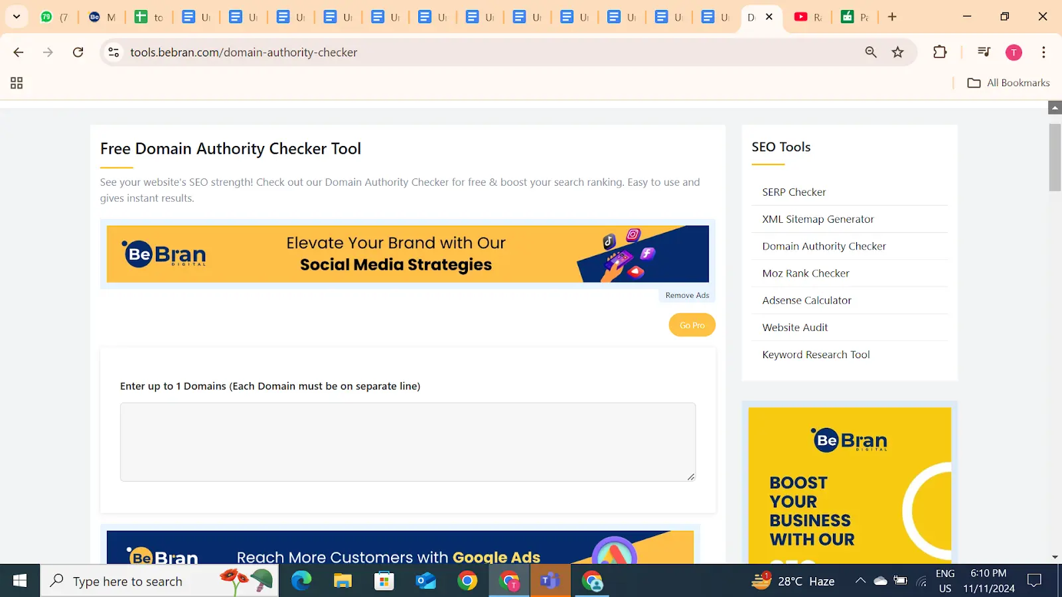
Task: Click the Boost Your Business sidebar ad
Action: (x=850, y=486)
